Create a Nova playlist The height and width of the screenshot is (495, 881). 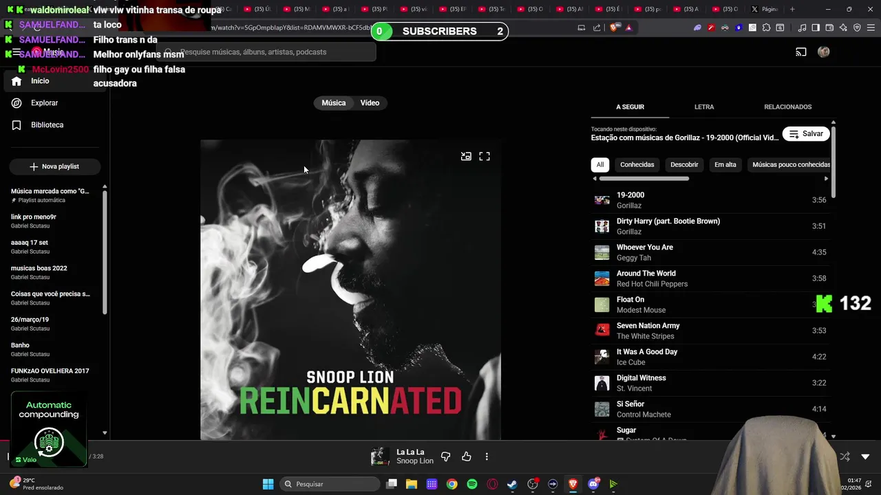tap(54, 166)
